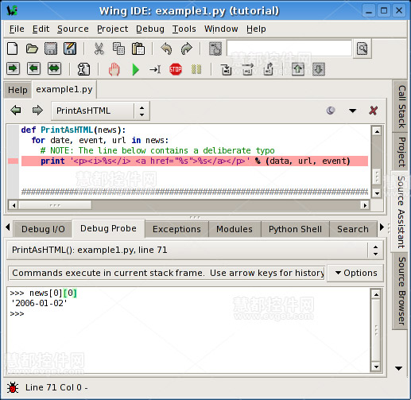Screen dimensions: 411x400
Task: Click the grayed-out icon left of the search field
Action: click(x=215, y=49)
